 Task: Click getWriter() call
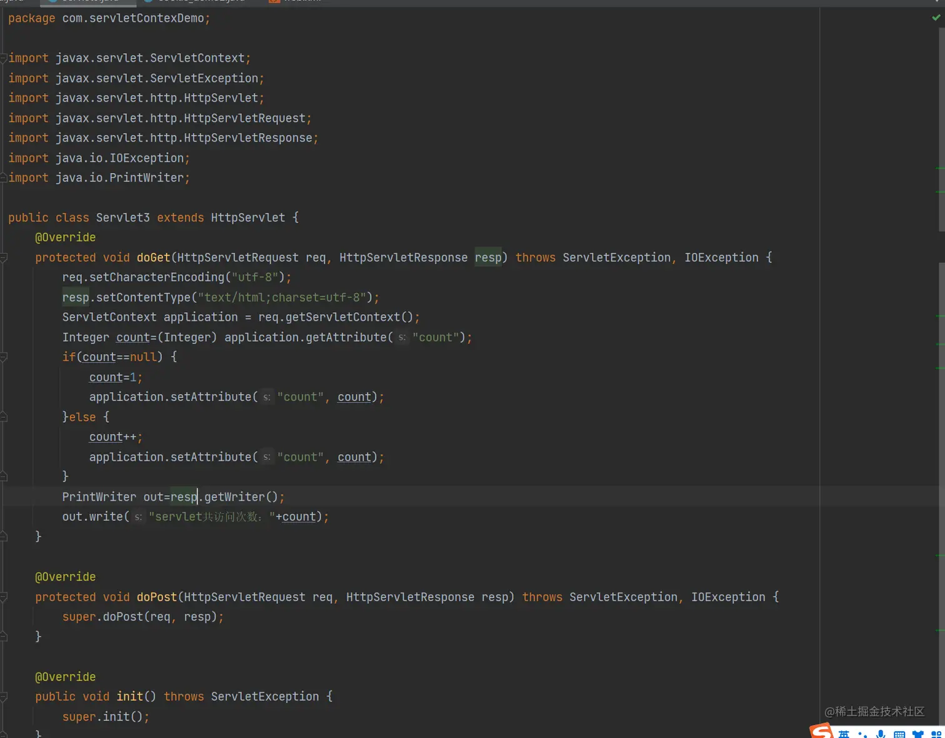pos(241,497)
